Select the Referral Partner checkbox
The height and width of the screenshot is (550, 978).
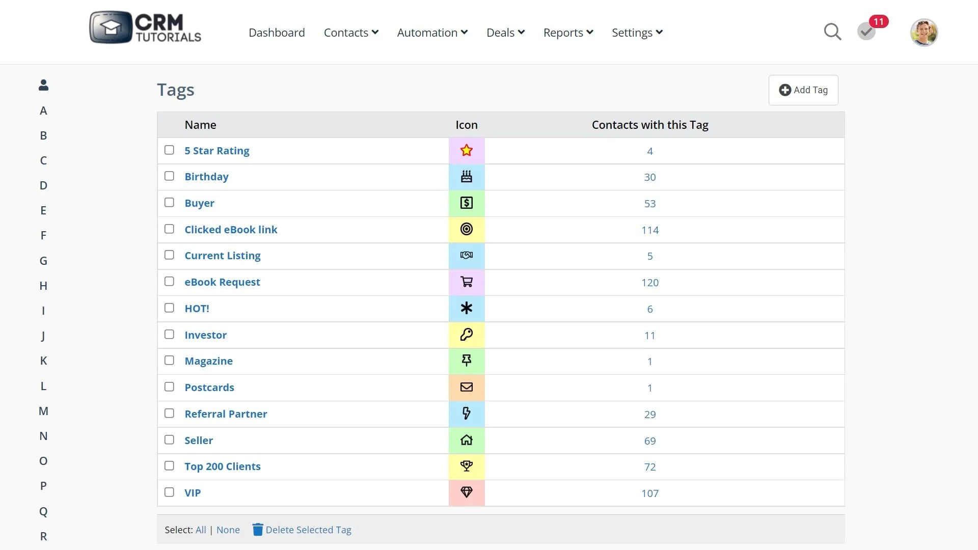point(169,414)
